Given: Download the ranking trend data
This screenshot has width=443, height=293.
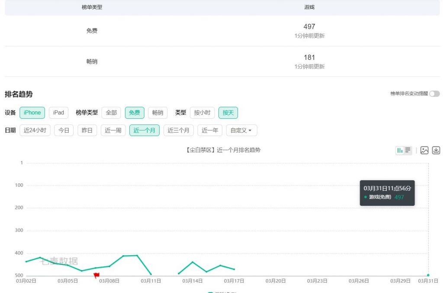Looking at the screenshot, I should (436, 150).
